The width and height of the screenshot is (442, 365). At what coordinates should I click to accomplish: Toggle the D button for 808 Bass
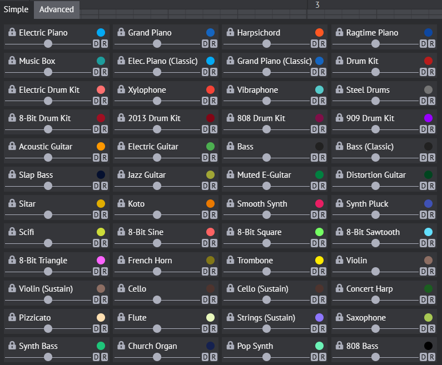point(424,357)
